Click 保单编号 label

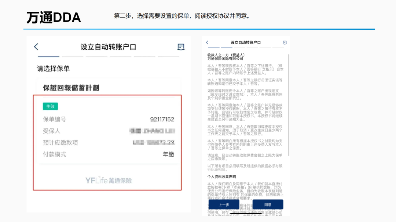(55, 119)
